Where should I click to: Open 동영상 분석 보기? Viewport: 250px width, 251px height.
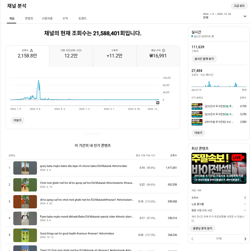click(x=202, y=228)
